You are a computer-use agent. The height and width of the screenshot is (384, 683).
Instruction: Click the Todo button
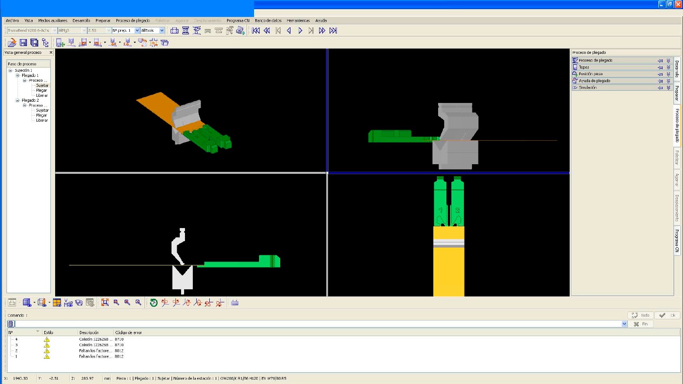pos(640,315)
